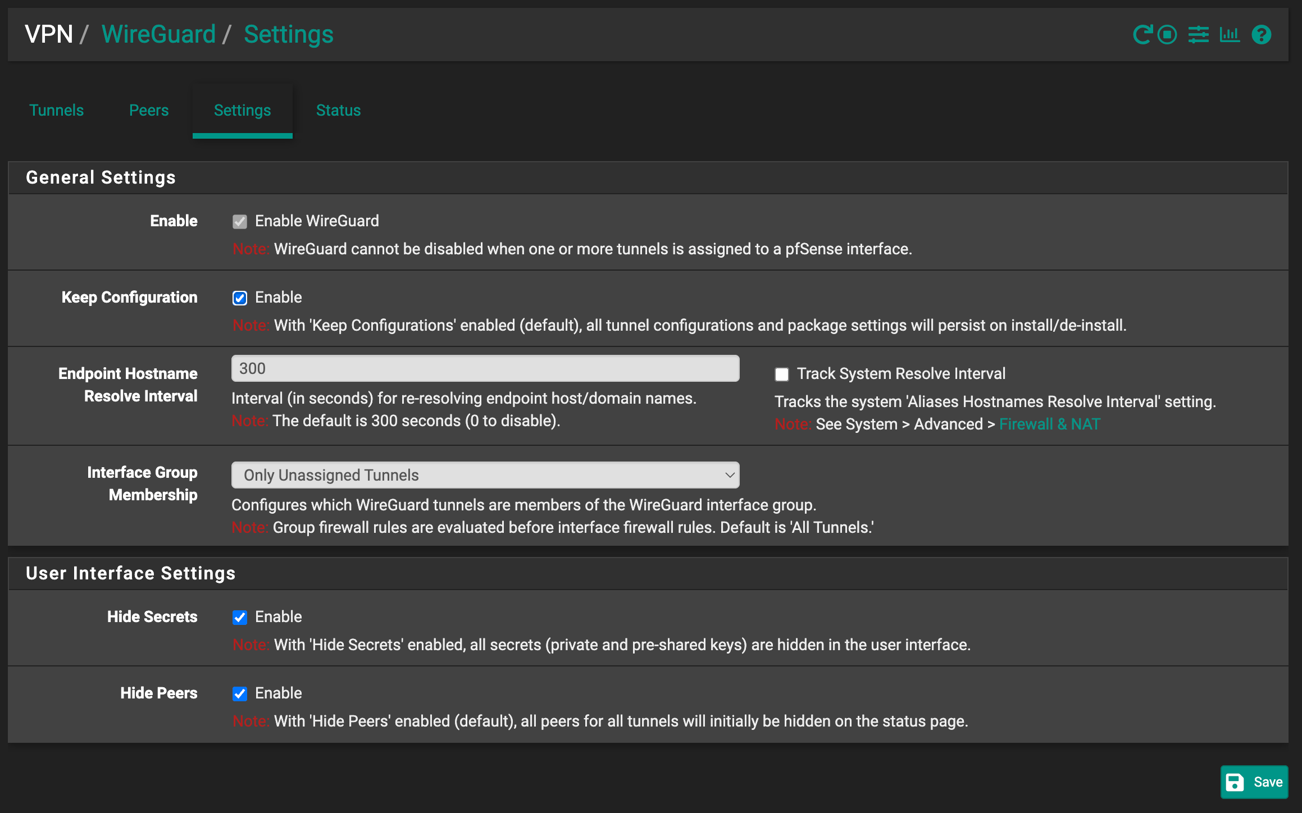The width and height of the screenshot is (1302, 813).
Task: Switch to the Tunnels tab
Action: point(56,110)
